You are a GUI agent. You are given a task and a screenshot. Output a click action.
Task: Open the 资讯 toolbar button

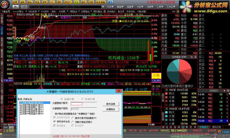(76, 2)
